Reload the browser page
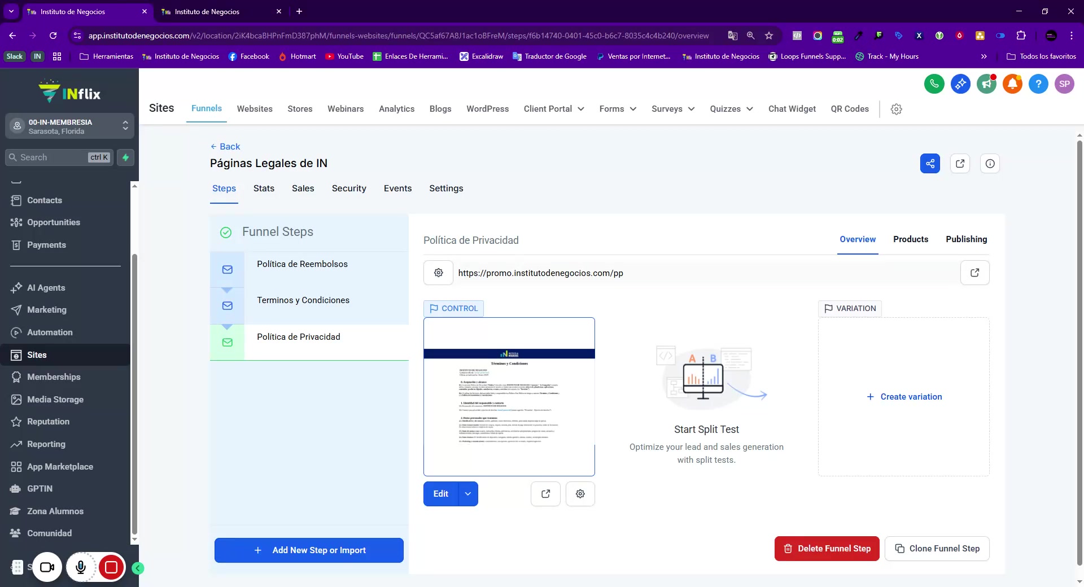Image resolution: width=1084 pixels, height=587 pixels. point(53,36)
